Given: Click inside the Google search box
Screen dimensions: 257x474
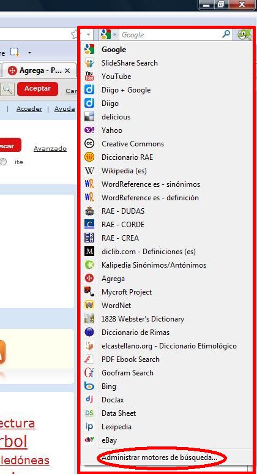Looking at the screenshot, I should click(170, 35).
